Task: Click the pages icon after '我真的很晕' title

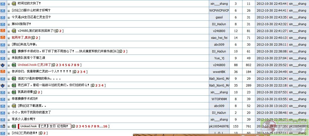Action: click(36, 92)
